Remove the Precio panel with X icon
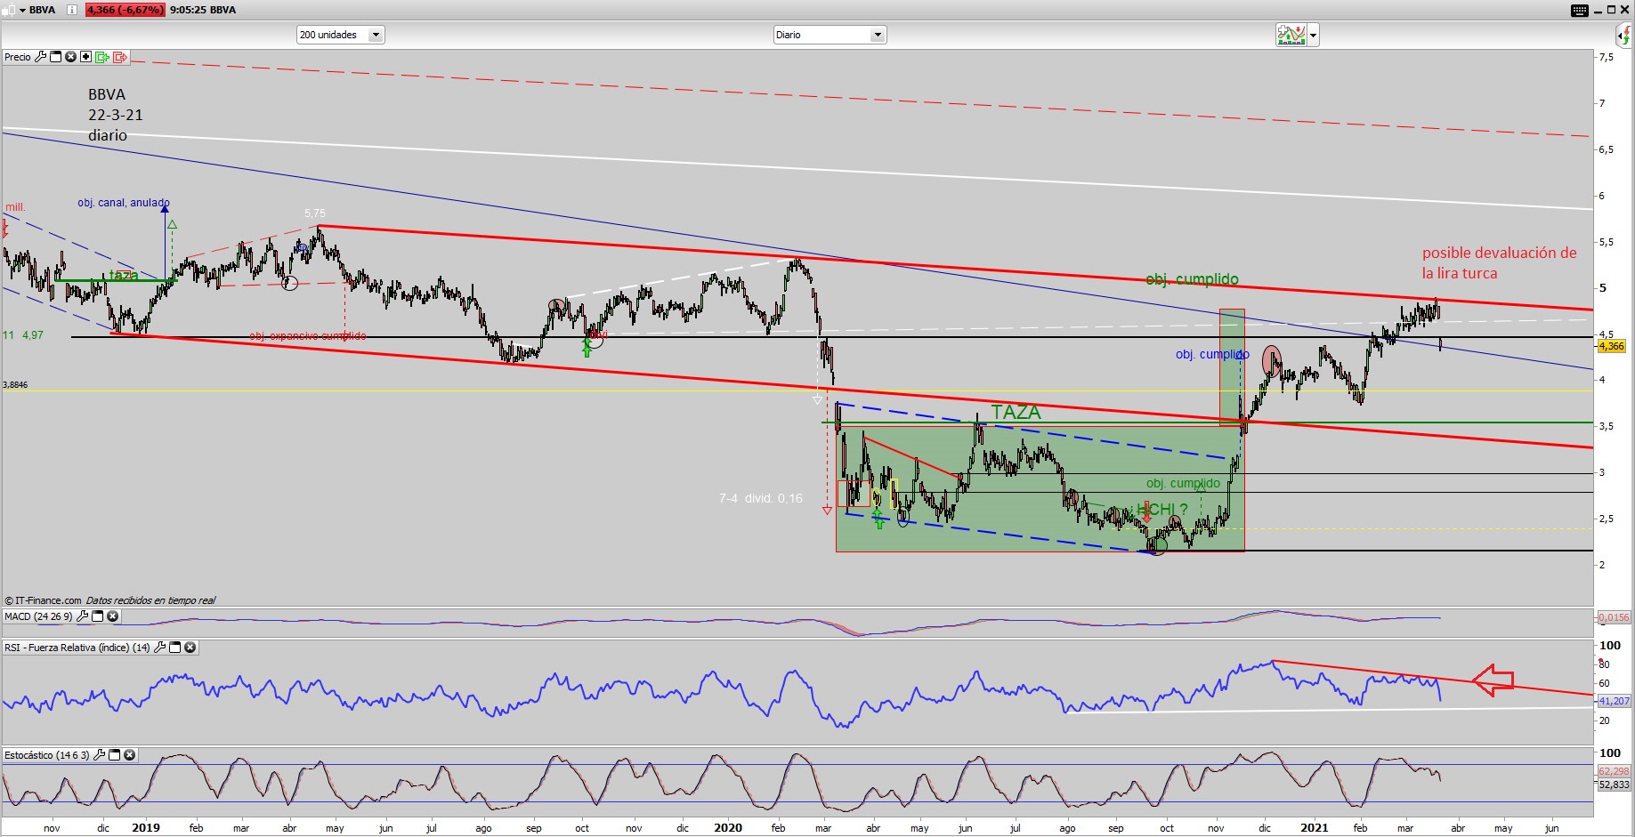1635x837 pixels. click(70, 57)
